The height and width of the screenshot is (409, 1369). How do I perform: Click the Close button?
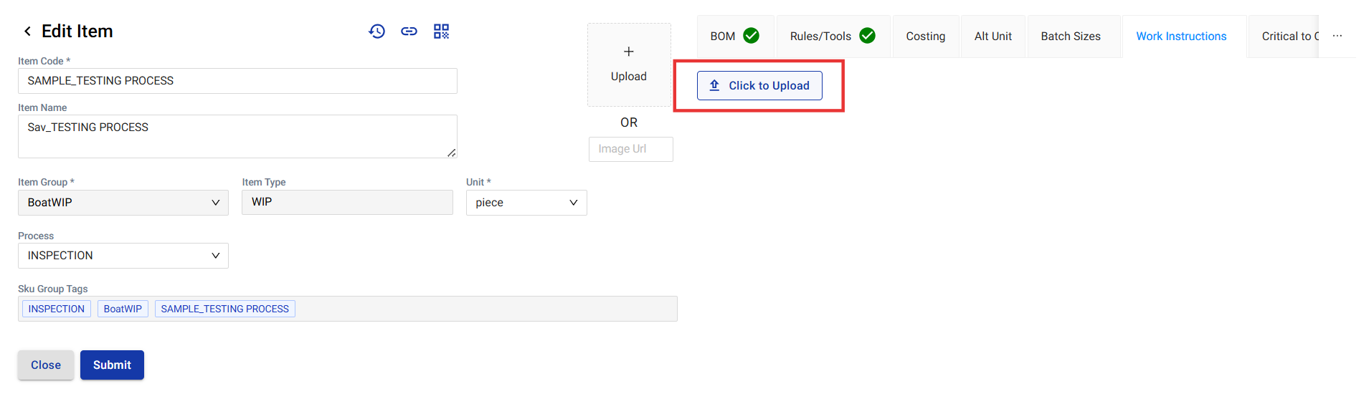coord(46,365)
